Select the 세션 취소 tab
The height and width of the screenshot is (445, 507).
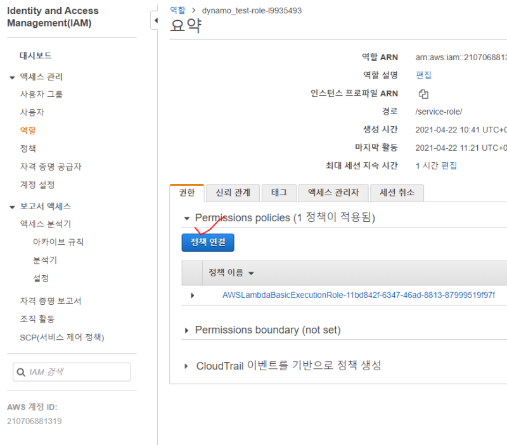(x=397, y=193)
